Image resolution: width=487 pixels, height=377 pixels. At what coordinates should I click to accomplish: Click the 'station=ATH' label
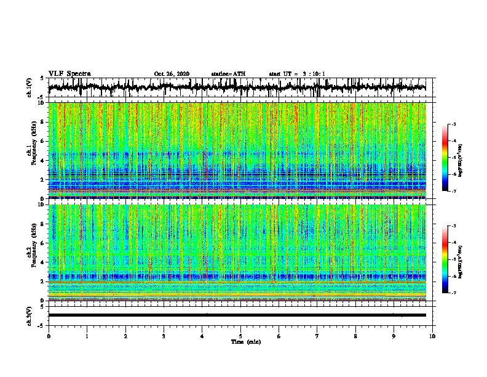pos(228,74)
